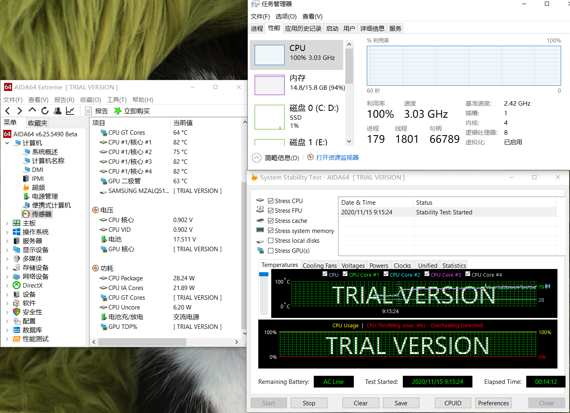Click the resource monitor icon in Task Manager
This screenshot has width=570, height=413.
(x=311, y=157)
